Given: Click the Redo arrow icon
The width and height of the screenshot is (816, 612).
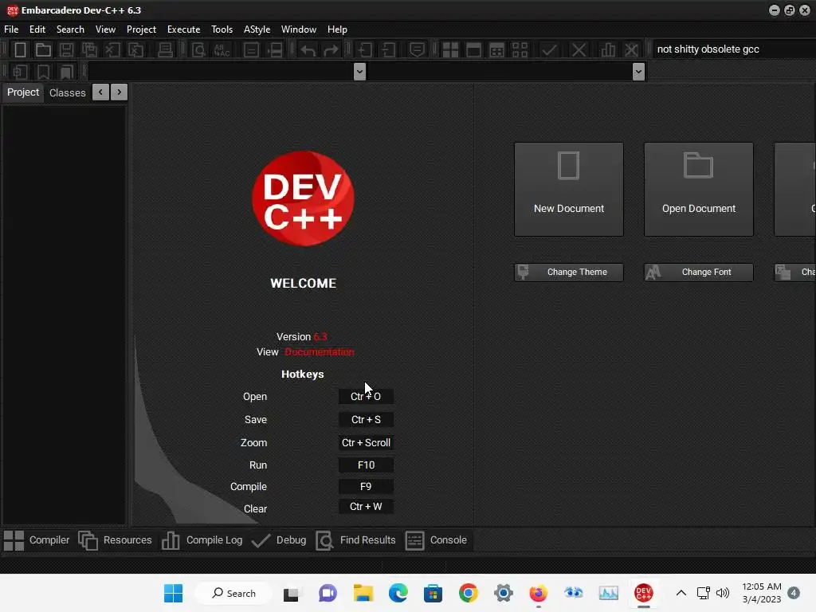Looking at the screenshot, I should coord(331,50).
